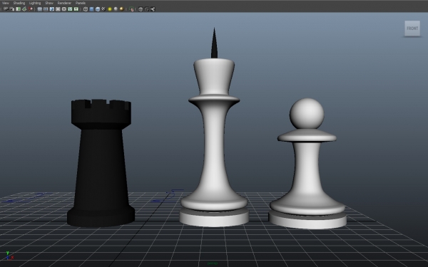Image resolution: width=428 pixels, height=267 pixels.
Task: Toggle the resolution gate icon
Action: (x=52, y=9)
